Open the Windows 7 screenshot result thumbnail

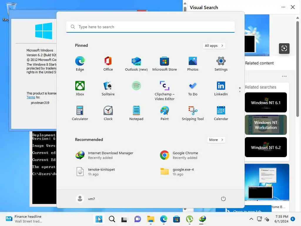(x=267, y=182)
